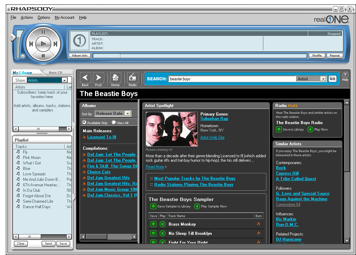Viewport: 356px width, 255px height.
Task: Click the GO search button
Action: point(332,79)
